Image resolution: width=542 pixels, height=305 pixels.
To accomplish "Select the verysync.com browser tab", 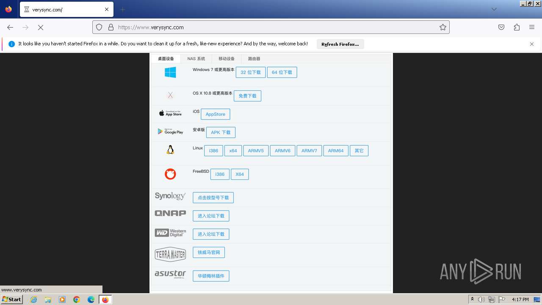I will click(66, 9).
